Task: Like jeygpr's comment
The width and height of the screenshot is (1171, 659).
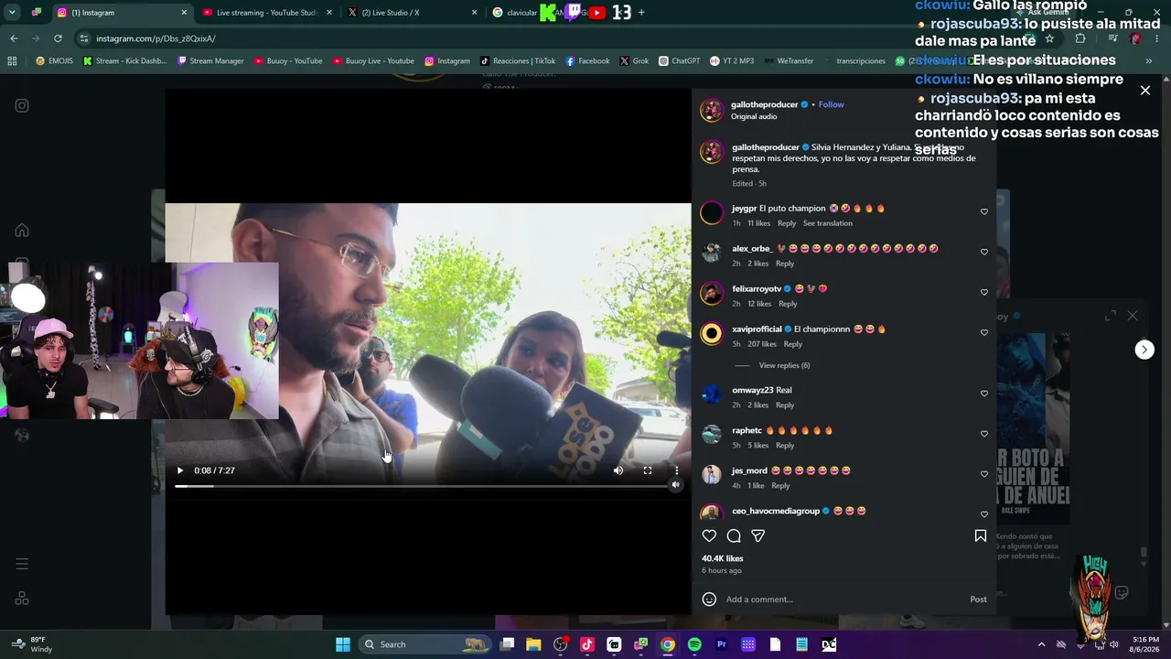Action: tap(984, 211)
